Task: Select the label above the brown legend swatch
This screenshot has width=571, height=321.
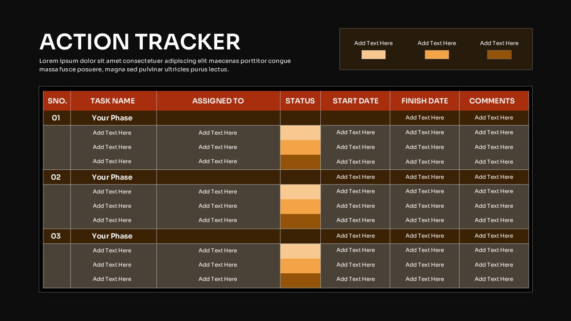Action: click(x=499, y=43)
